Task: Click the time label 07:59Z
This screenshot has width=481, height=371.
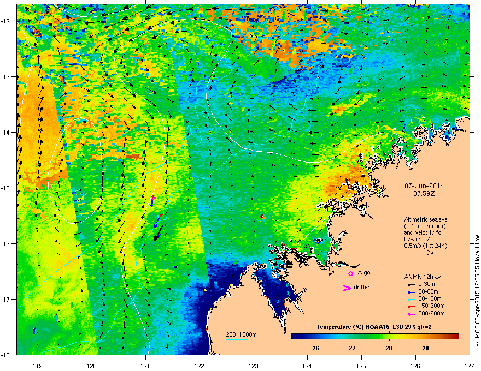Action: pos(424,194)
